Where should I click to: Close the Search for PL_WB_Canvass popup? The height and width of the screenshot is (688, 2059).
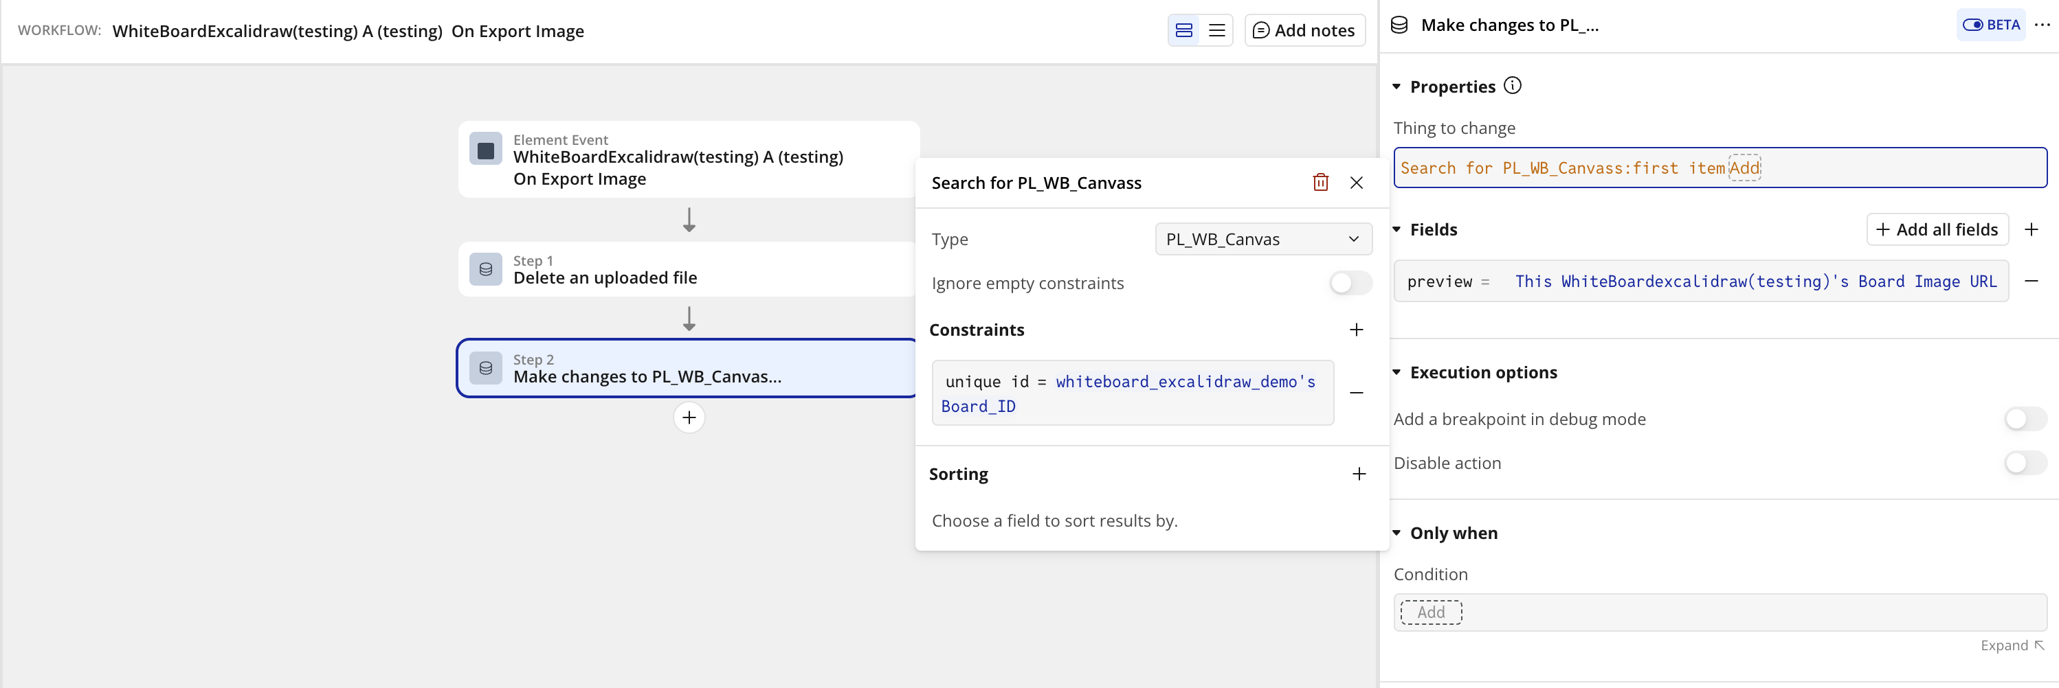click(x=1357, y=183)
